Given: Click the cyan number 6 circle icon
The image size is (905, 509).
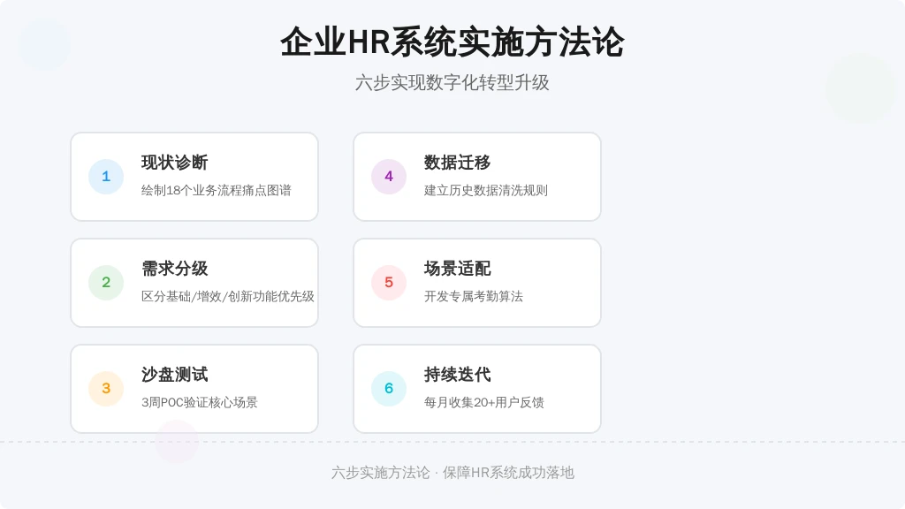Looking at the screenshot, I should [389, 389].
